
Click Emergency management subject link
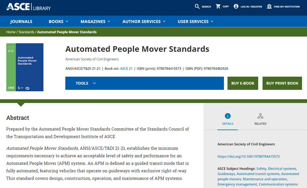[237, 184]
